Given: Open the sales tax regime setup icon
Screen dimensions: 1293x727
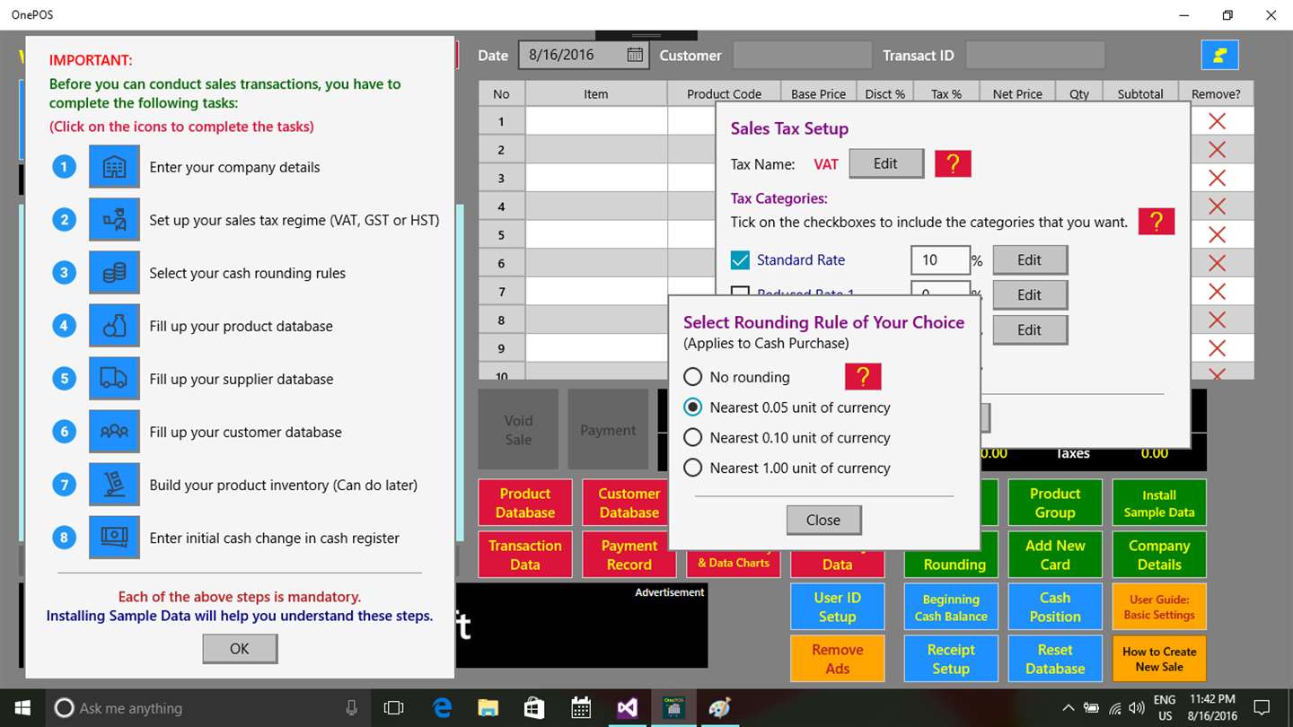Looking at the screenshot, I should pyautogui.click(x=114, y=220).
